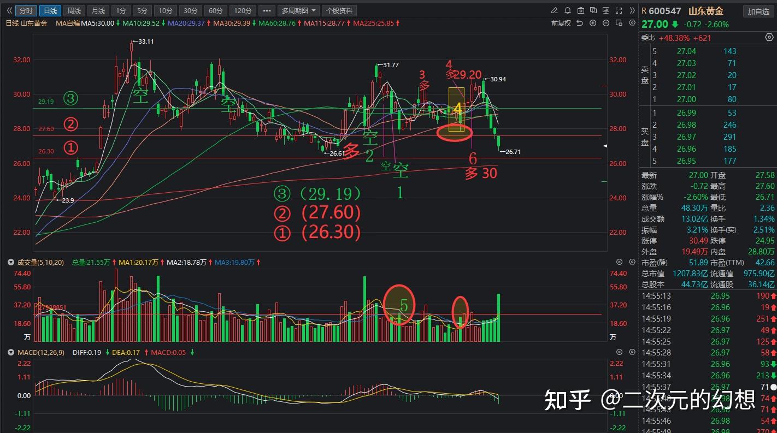Screen dimensions: 777x433
Task: Click the 26.71 low price marker
Action: 510,152
